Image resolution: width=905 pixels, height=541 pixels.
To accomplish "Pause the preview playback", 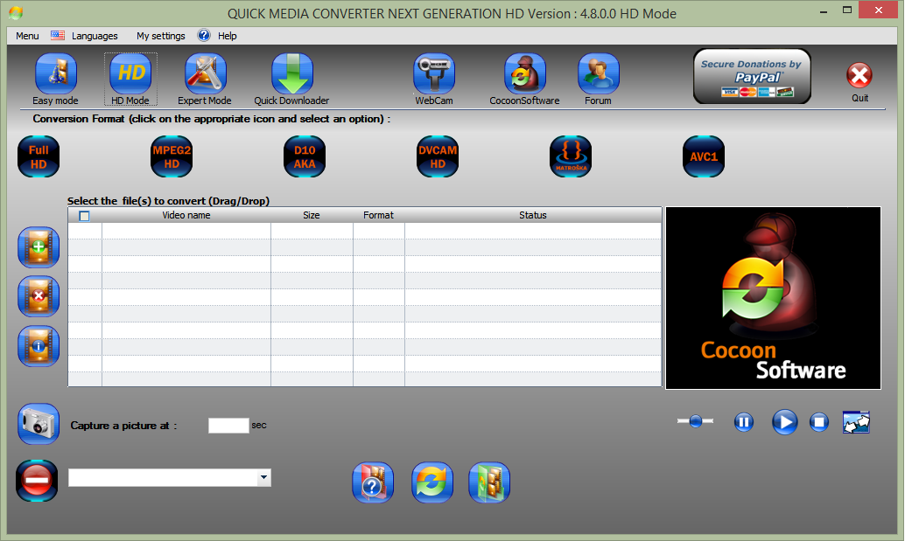I will click(x=744, y=422).
